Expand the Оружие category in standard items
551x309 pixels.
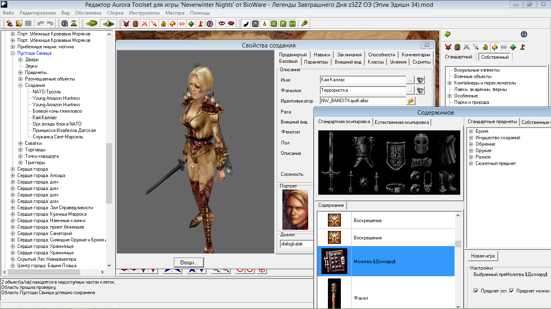pyautogui.click(x=471, y=150)
